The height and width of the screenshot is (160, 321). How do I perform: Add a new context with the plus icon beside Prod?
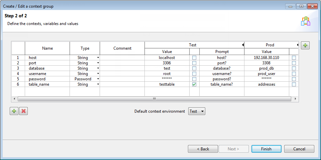(x=305, y=45)
